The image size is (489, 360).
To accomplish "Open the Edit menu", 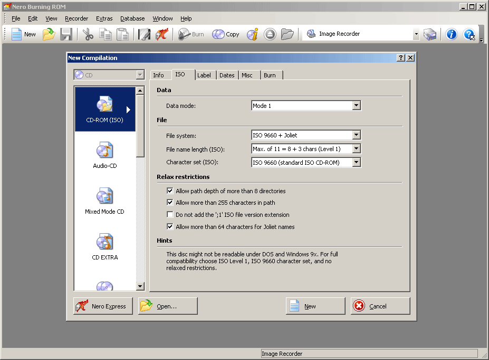I will (33, 18).
